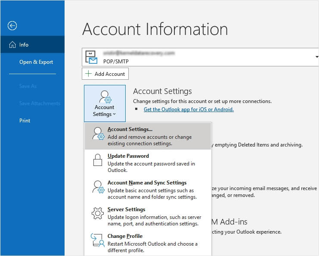
Task: Click the padlock Update Password icon
Action: [98, 160]
